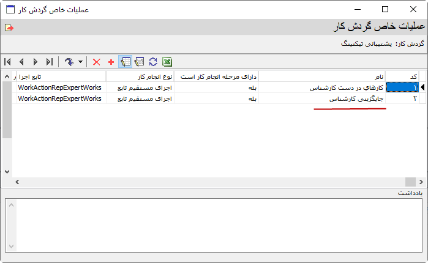
Task: Export grid to Excel
Action: pos(167,62)
